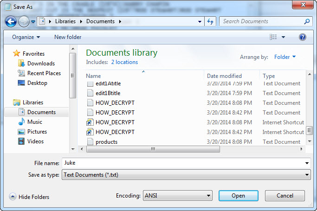Follow the 2 locations link
317x211 pixels.
[124, 62]
